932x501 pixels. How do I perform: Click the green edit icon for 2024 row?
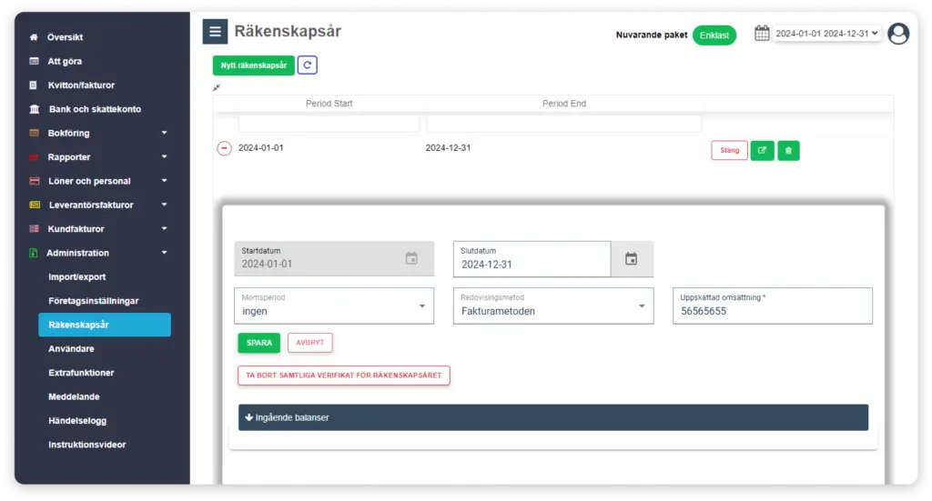tap(762, 150)
